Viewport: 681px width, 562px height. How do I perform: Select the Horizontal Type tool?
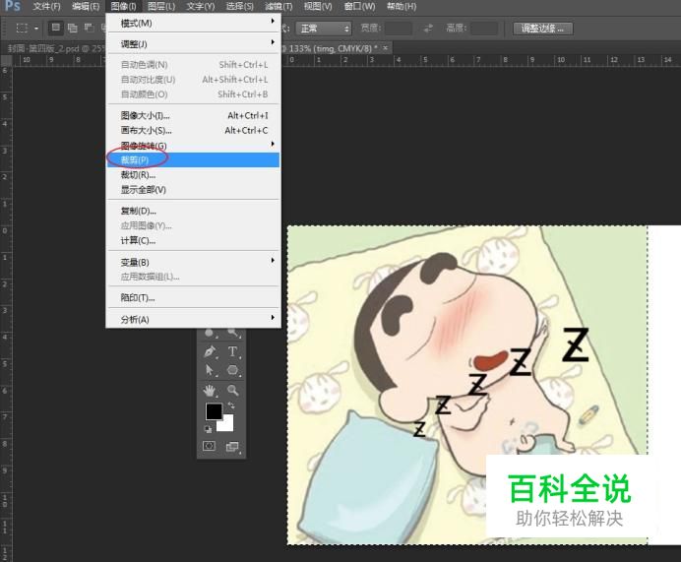tap(232, 351)
